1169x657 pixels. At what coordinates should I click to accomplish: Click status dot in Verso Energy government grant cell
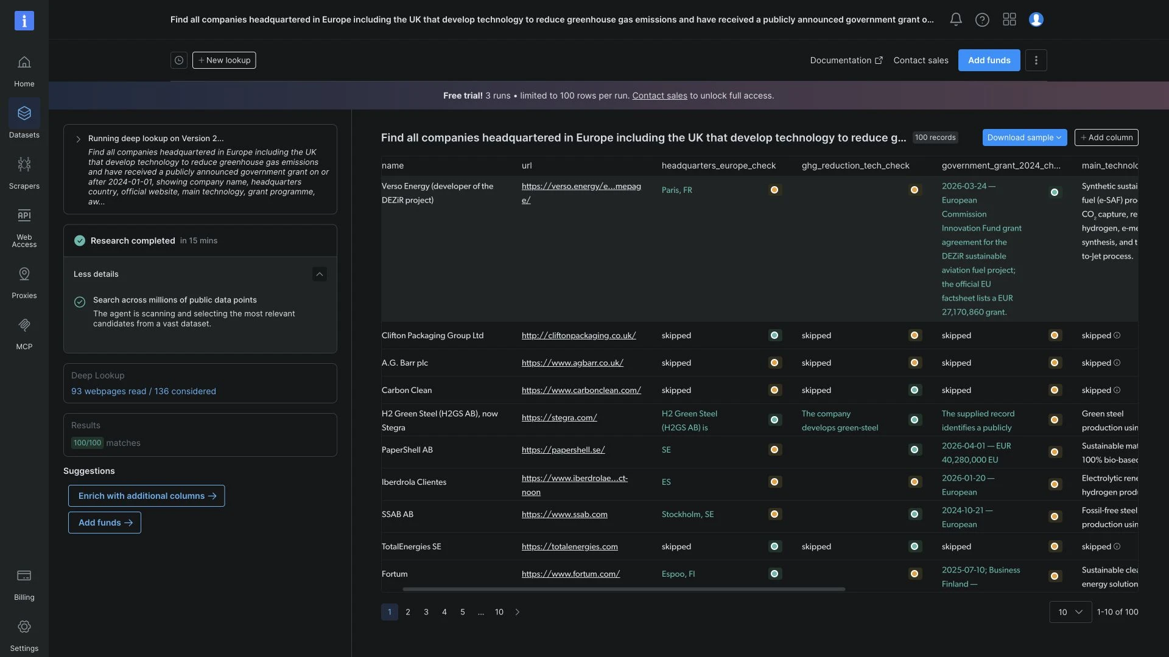(1055, 192)
